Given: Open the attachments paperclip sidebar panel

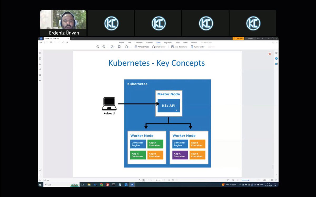Looking at the screenshot, I should (x=40, y=69).
